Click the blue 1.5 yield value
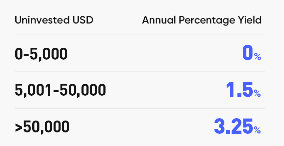 point(239,90)
